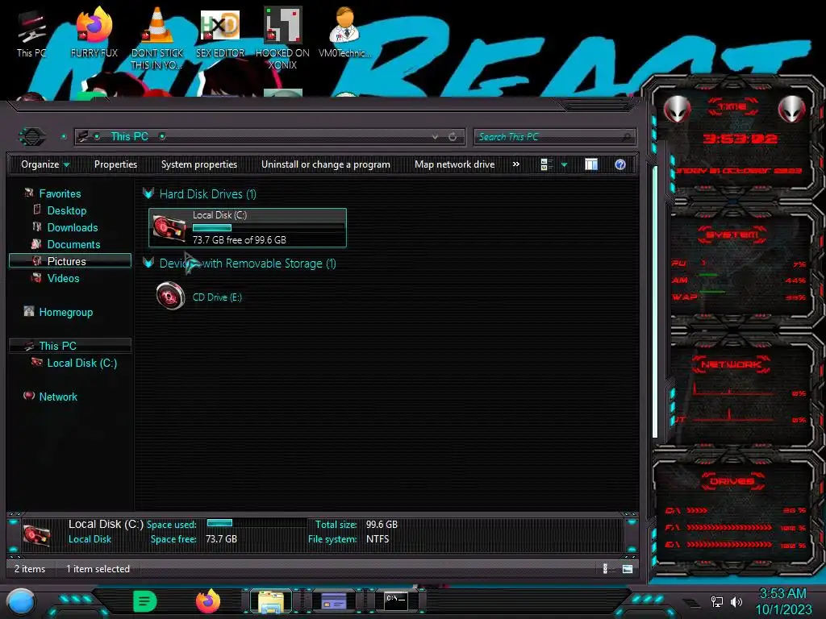This screenshot has height=619, width=826.
Task: Click Map network drive
Action: 455,164
